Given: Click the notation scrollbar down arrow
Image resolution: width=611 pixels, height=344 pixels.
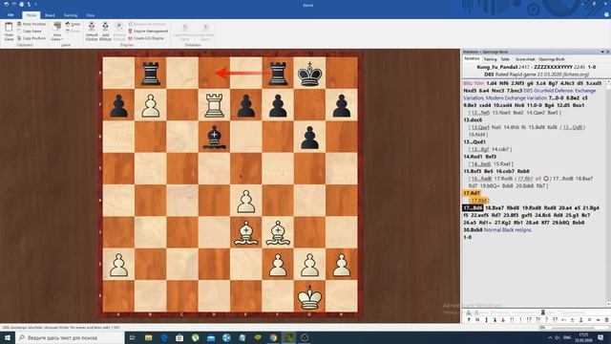Looking at the screenshot, I should click(x=608, y=304).
